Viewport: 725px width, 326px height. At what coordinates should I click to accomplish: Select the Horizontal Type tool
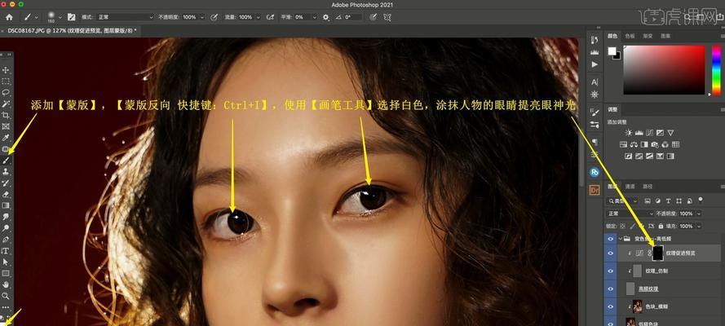click(6, 251)
